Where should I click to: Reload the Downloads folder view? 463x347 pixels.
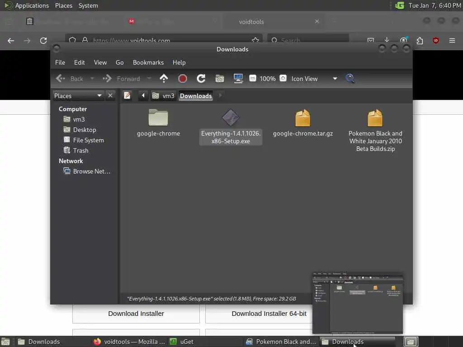coord(201,79)
